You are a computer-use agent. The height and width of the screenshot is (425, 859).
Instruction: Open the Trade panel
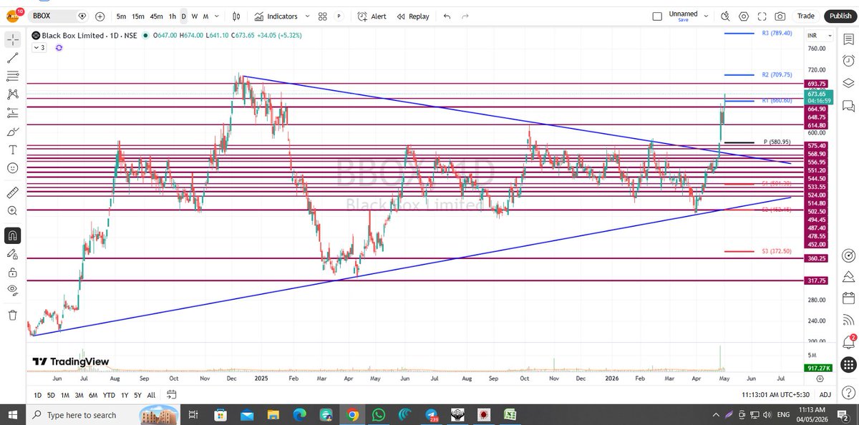(806, 16)
